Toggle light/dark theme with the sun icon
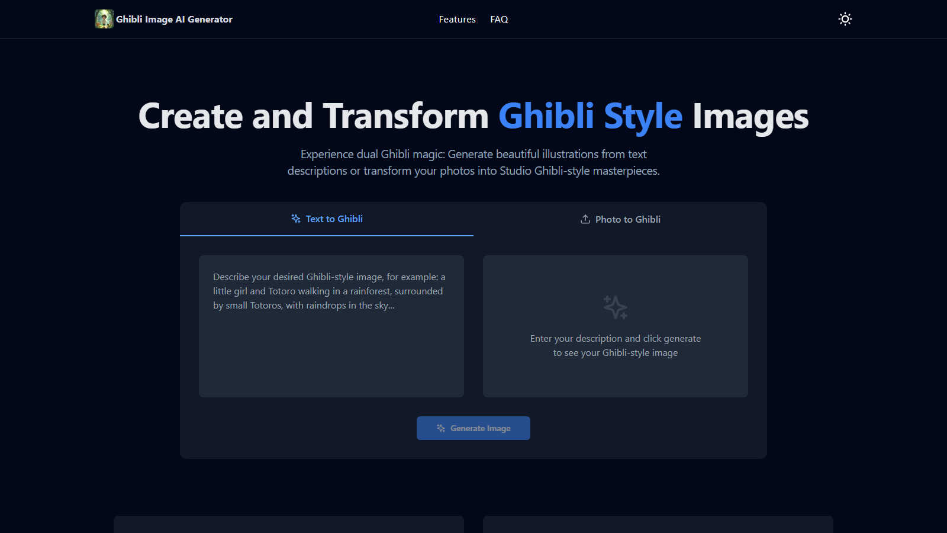The height and width of the screenshot is (533, 947). pyautogui.click(x=845, y=19)
